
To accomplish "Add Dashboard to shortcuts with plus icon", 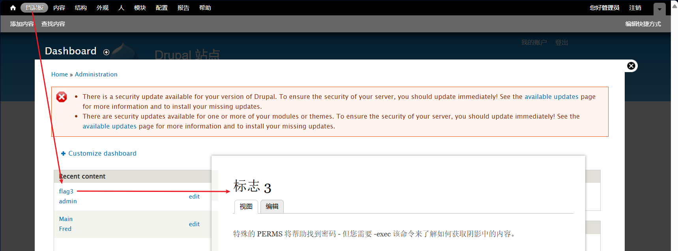I will point(106,52).
